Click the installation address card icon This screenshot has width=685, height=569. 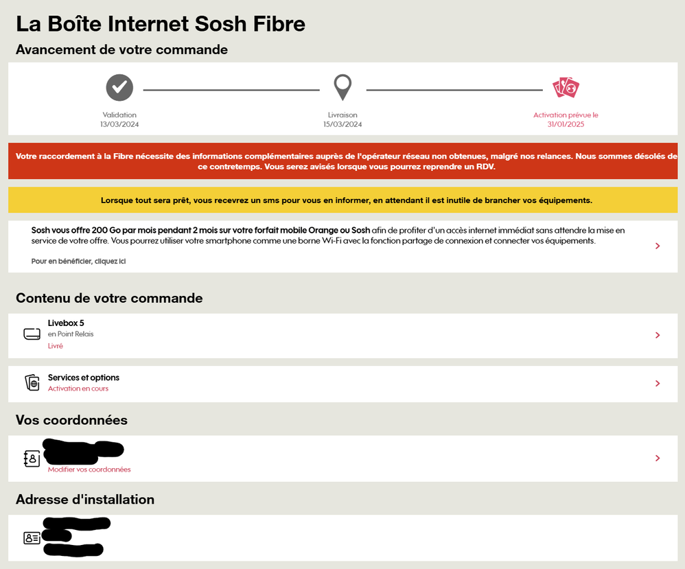(x=32, y=538)
